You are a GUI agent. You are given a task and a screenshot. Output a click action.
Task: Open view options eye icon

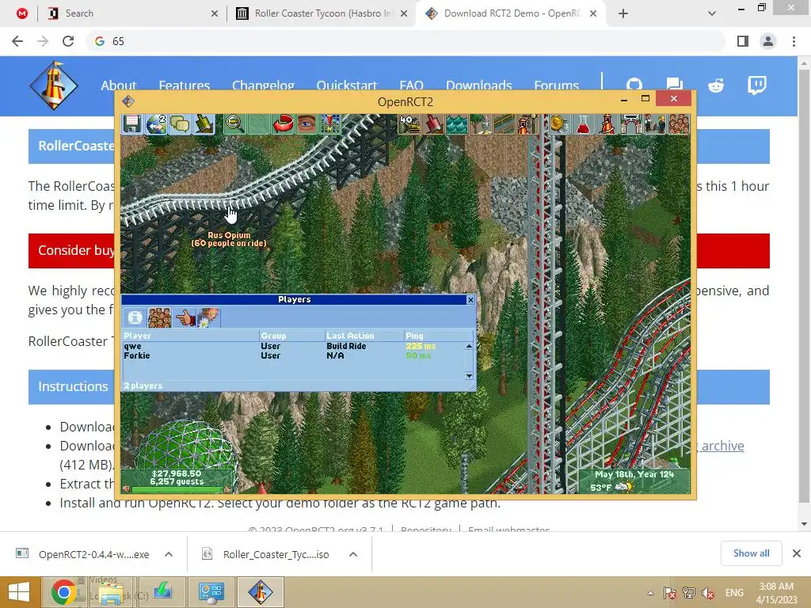(x=307, y=124)
